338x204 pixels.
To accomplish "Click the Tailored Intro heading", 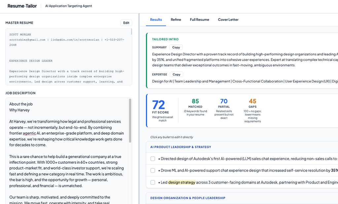I will coord(165,39).
